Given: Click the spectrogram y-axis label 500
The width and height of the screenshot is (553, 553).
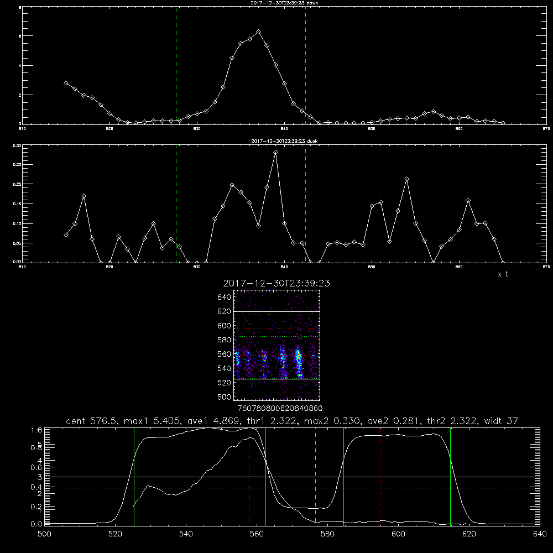Looking at the screenshot, I should click(225, 397).
